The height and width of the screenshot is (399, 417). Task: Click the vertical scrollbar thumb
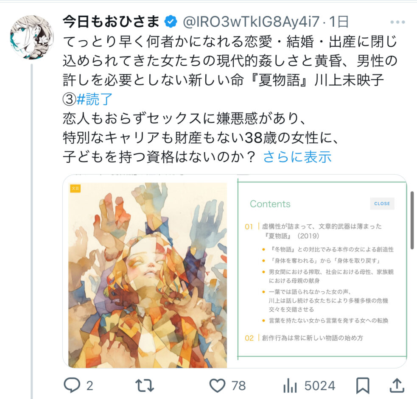pos(412,220)
